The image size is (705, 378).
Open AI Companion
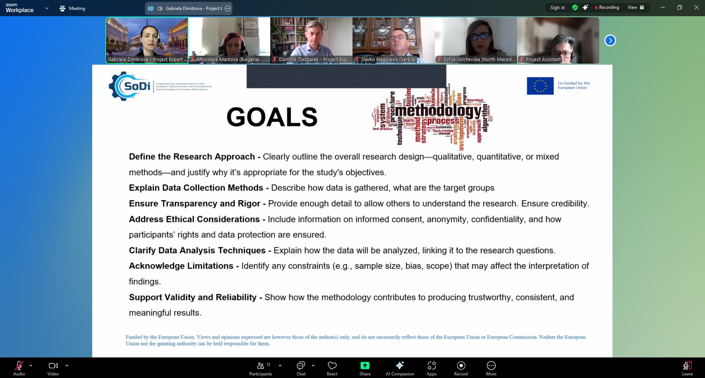[x=400, y=368]
